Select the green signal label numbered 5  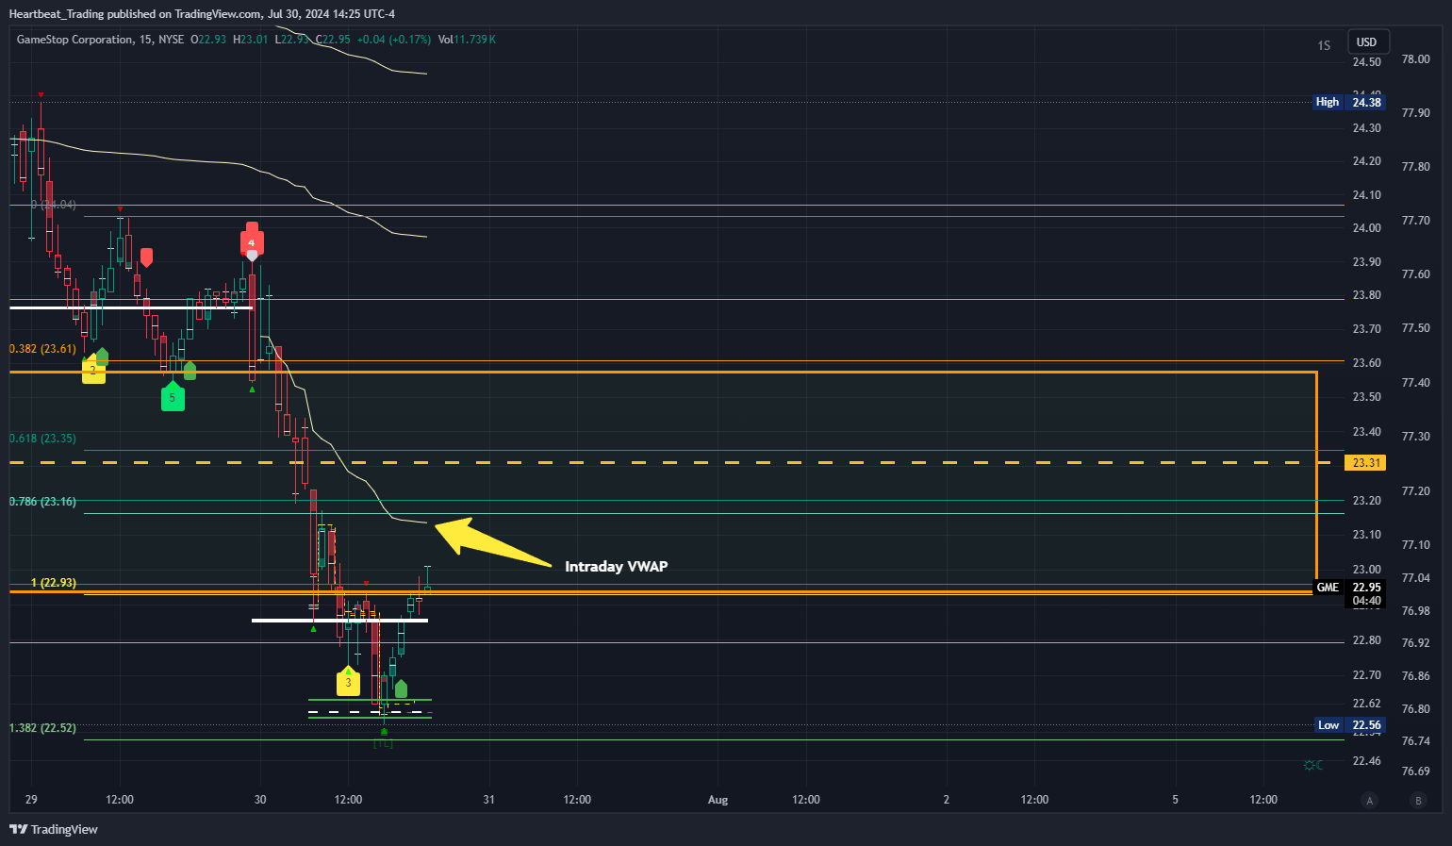point(173,396)
